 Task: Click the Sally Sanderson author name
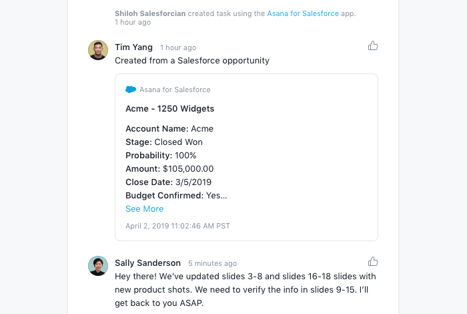pos(147,263)
